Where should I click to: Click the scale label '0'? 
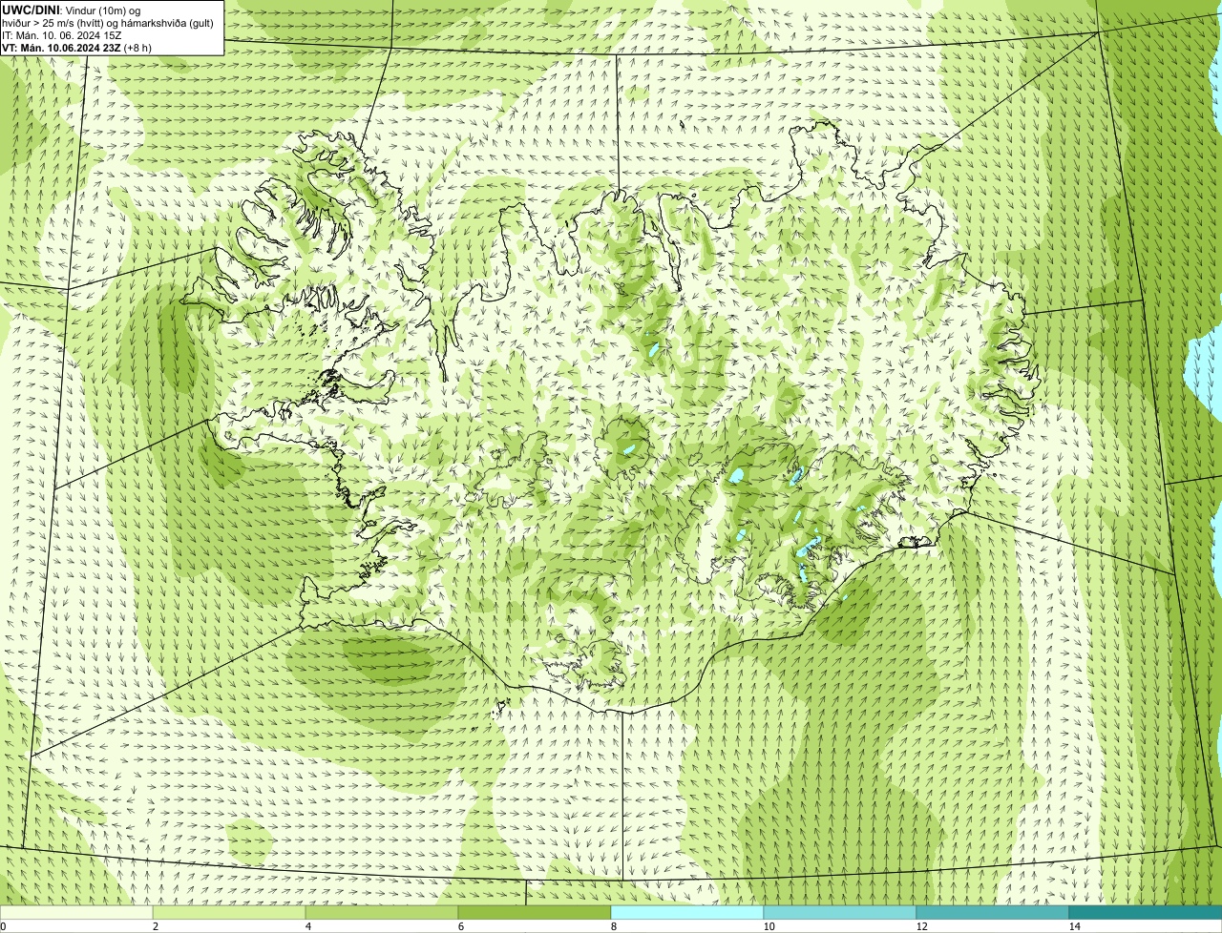coord(3,926)
